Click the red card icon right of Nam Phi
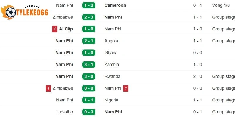This screenshot has width=235, height=117. point(126,88)
